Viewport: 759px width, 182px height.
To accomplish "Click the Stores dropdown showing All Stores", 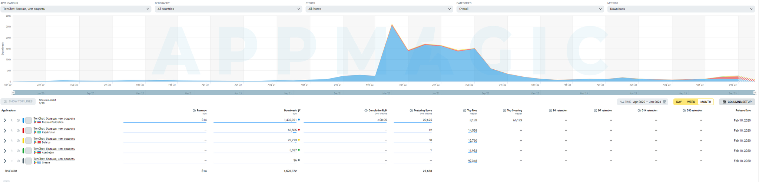I will pos(379,9).
